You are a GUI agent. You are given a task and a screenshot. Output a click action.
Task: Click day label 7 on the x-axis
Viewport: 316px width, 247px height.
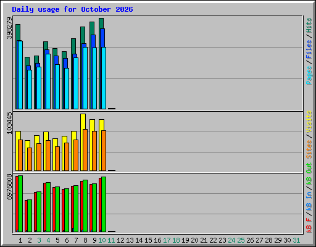coord(76,240)
